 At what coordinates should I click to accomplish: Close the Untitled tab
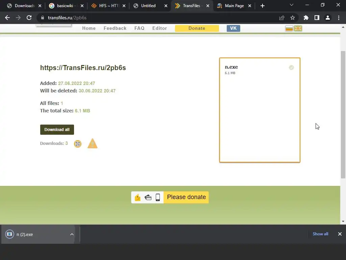point(166,6)
